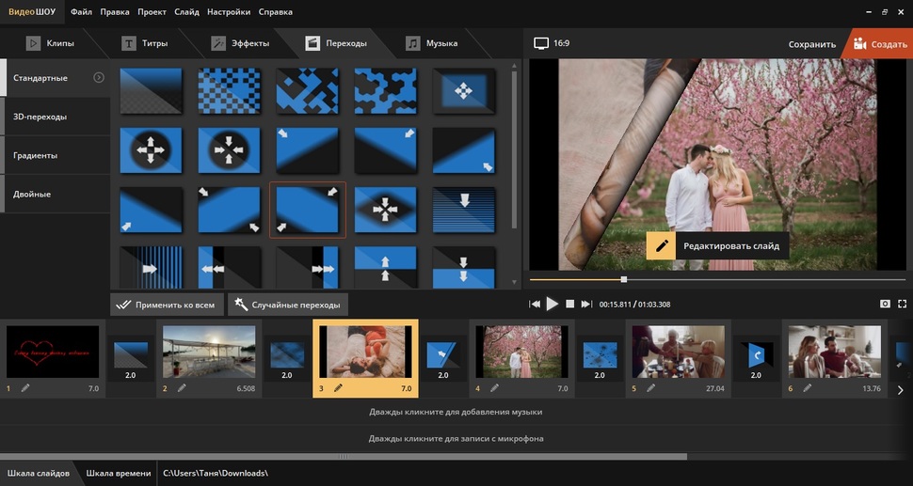Choose the wipe from top-right corner transition
Viewport: 913px width, 486px height.
tap(385, 150)
